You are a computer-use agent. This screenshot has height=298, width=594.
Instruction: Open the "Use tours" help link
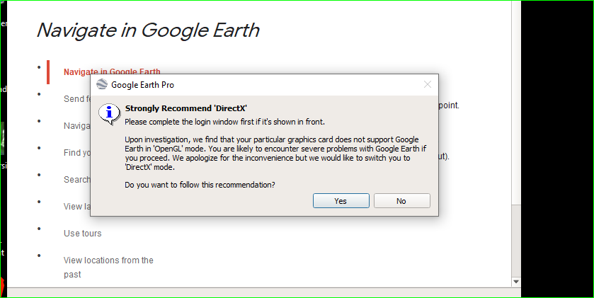(x=83, y=234)
